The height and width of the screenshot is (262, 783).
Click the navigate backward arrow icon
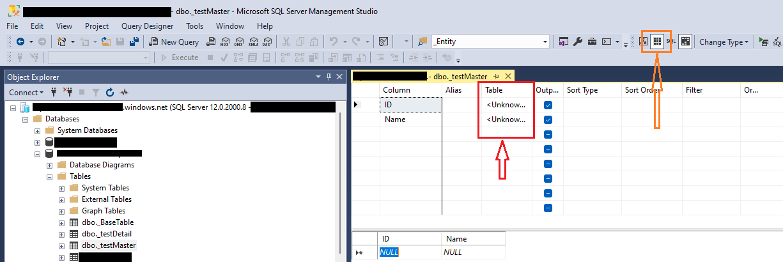pyautogui.click(x=20, y=42)
